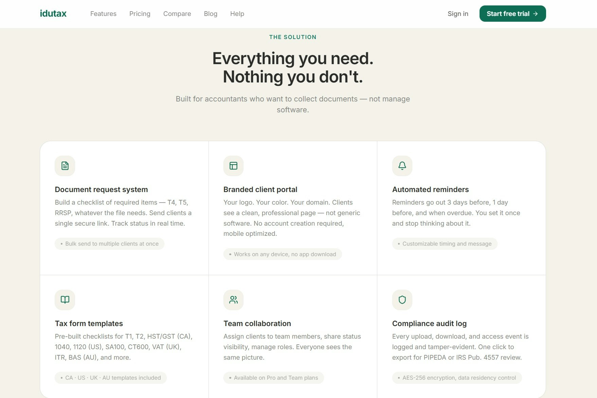Select the Team collaboration heading
The image size is (597, 398).
click(257, 323)
